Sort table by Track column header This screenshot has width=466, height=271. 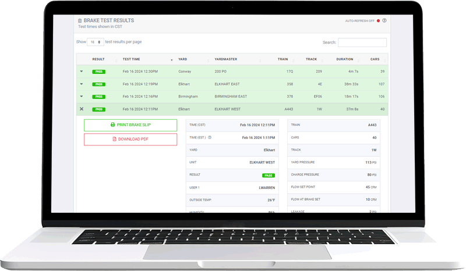[311, 59]
